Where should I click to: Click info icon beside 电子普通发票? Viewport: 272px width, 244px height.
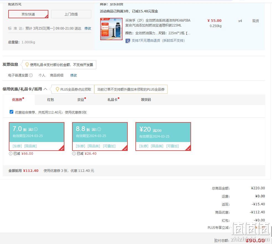tap(31, 75)
